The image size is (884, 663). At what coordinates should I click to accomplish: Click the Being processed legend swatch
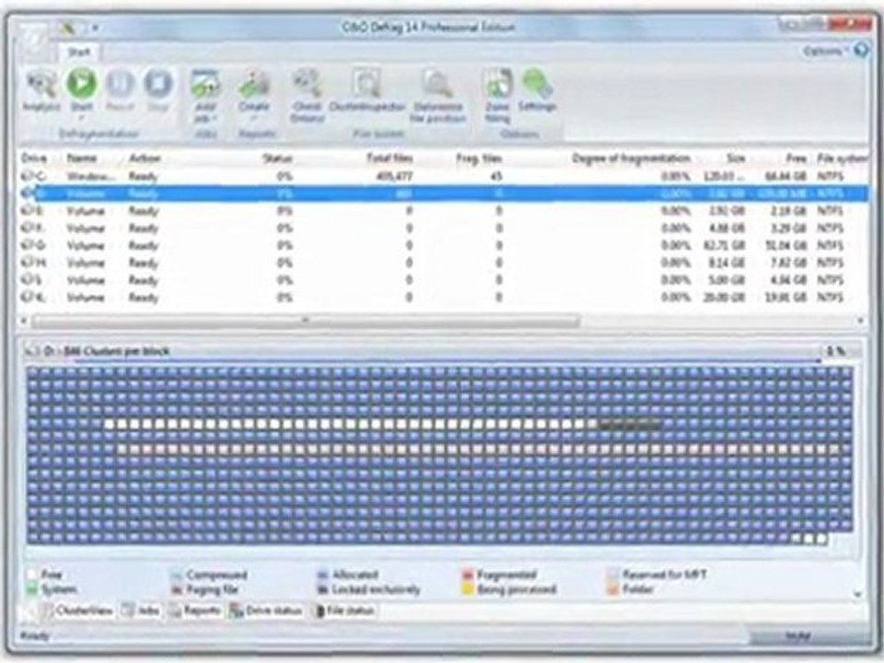point(468,589)
